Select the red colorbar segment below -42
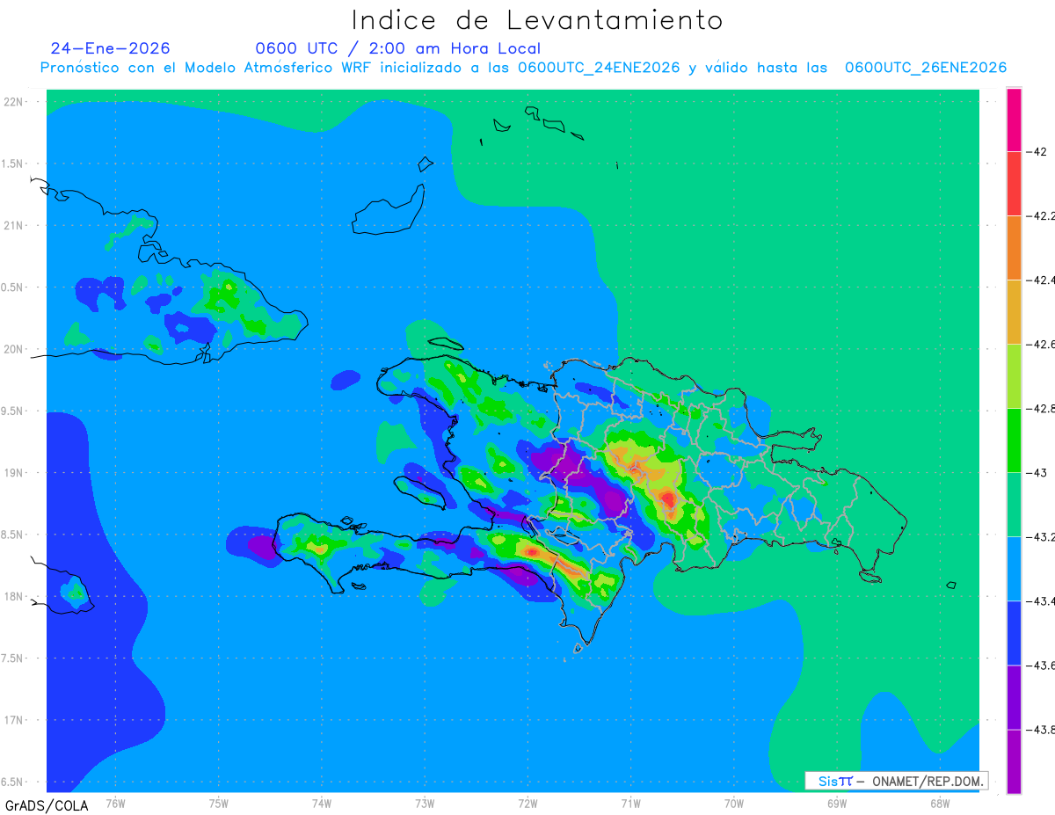 click(x=1014, y=184)
